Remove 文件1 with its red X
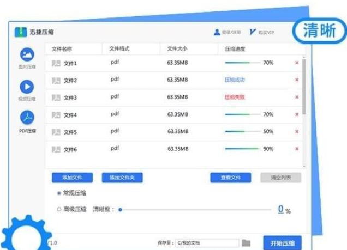 297,63
